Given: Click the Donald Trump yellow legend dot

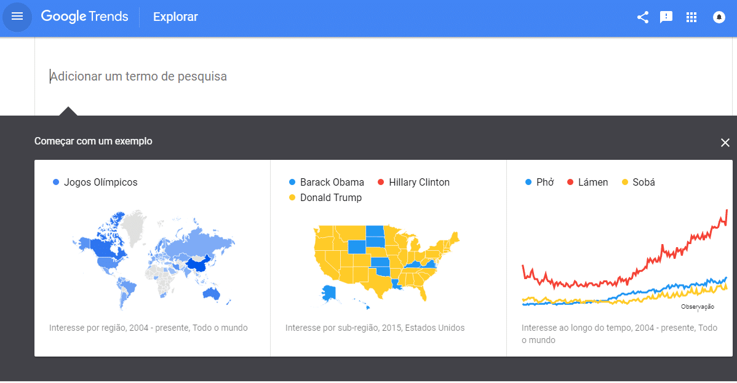Looking at the screenshot, I should point(292,198).
